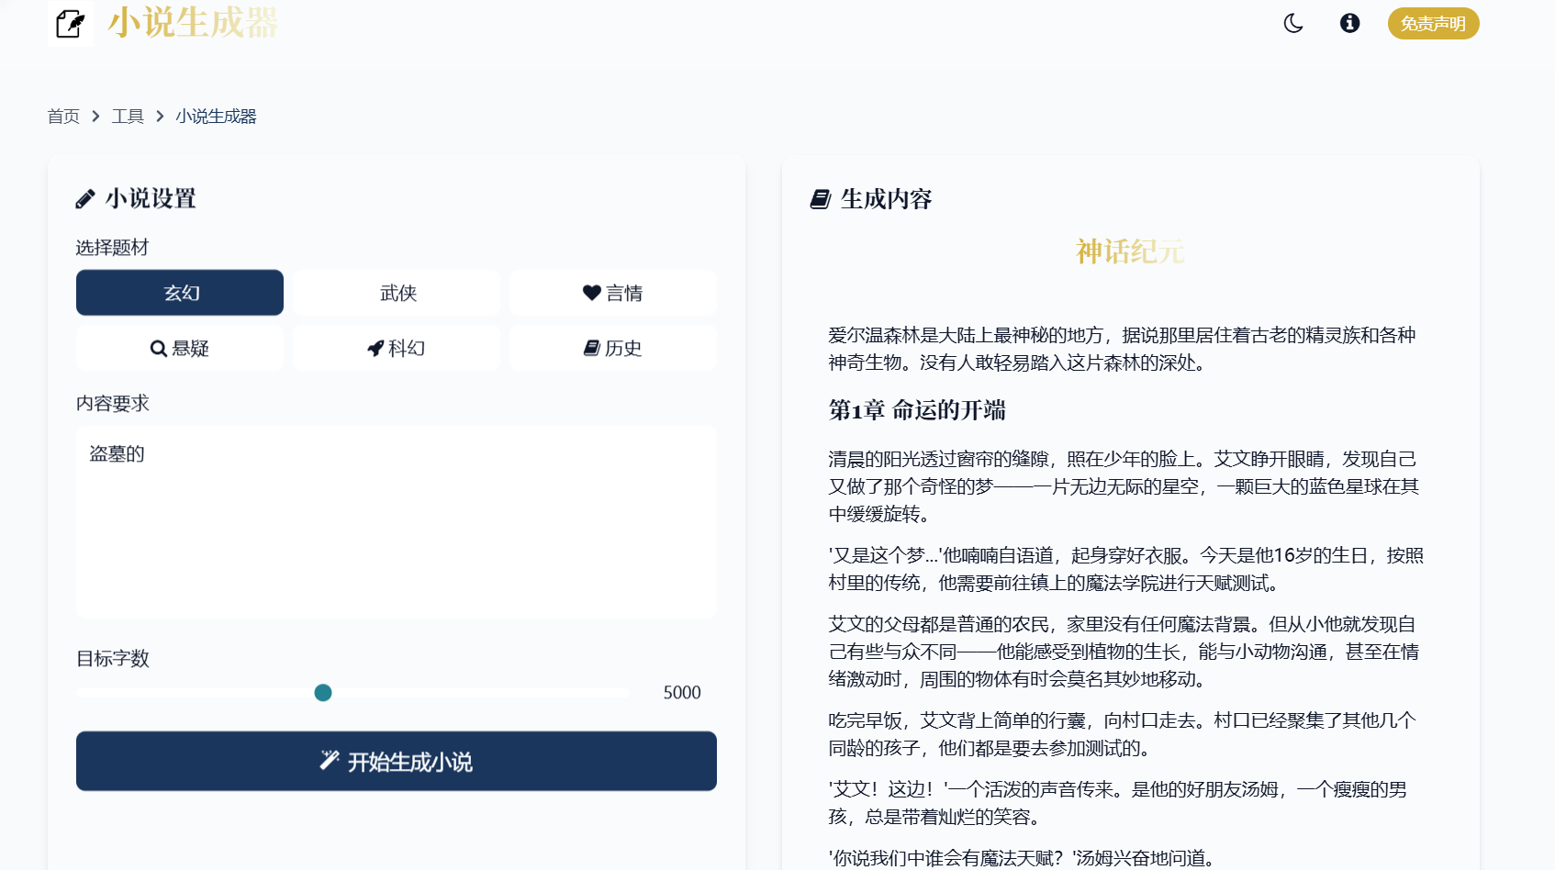Screen dimensions: 1555x870
Task: Click the book icon beside 生成内容
Action: 821,199
